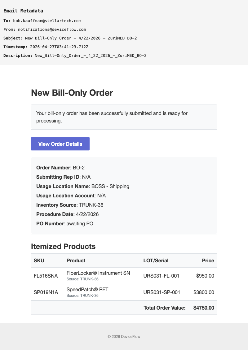The width and height of the screenshot is (248, 350).
Task: Click Source: TRUNK-36 under SpeedPatch
Action: click(82, 296)
